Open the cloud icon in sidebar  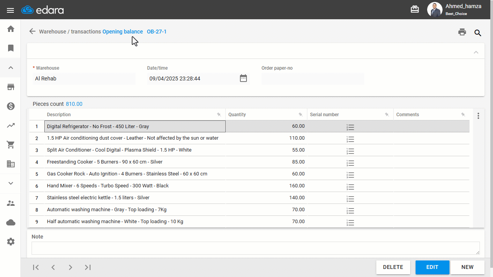(x=11, y=222)
